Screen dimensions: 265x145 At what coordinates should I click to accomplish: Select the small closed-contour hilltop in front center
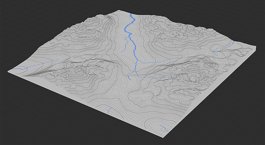tap(141, 101)
